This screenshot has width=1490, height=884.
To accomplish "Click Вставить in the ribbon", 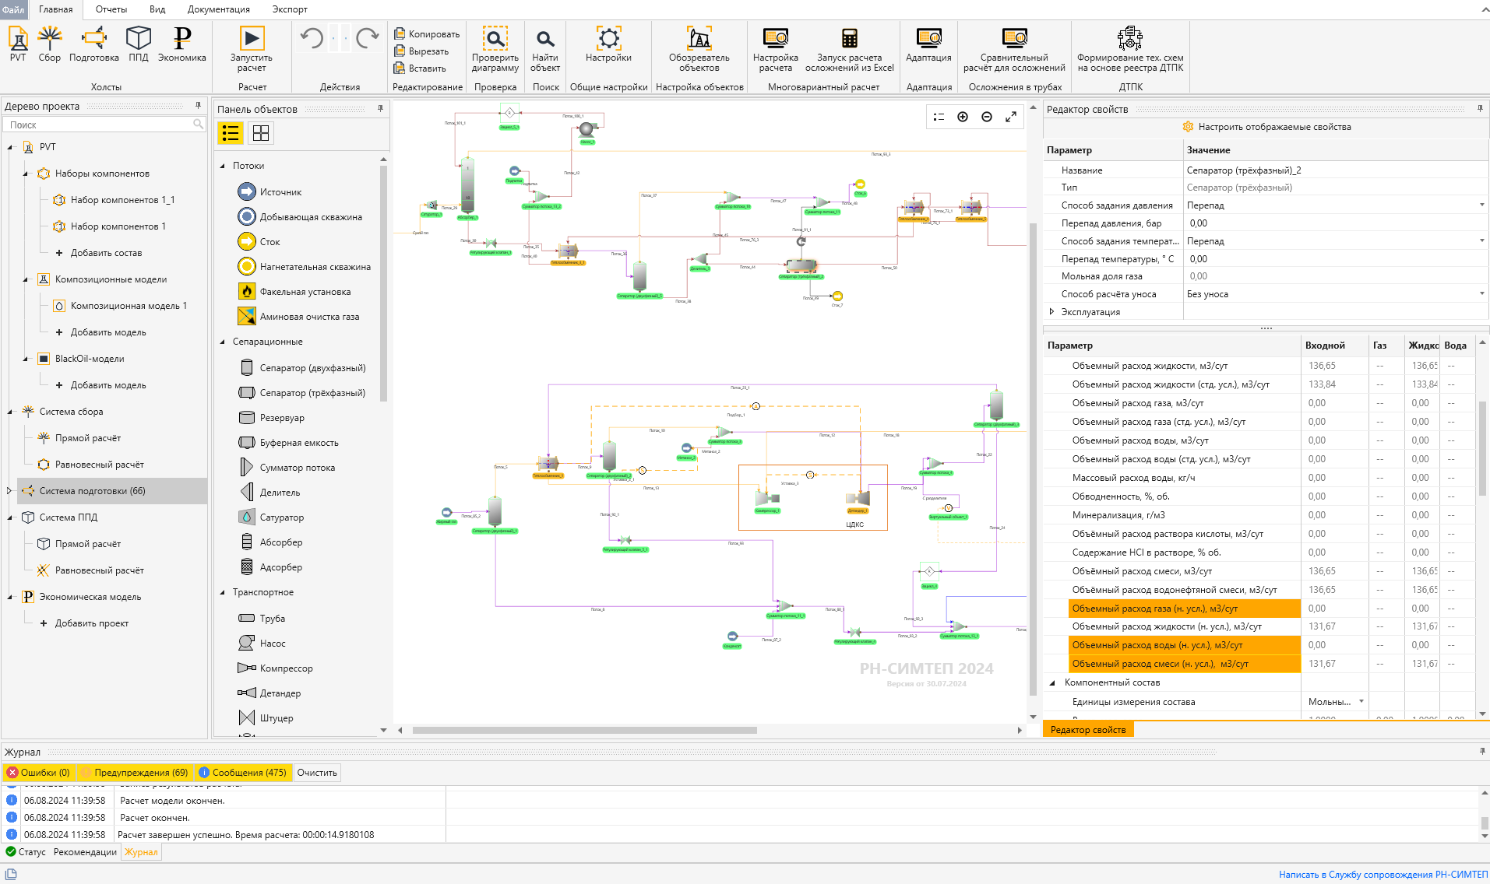I will [x=420, y=68].
